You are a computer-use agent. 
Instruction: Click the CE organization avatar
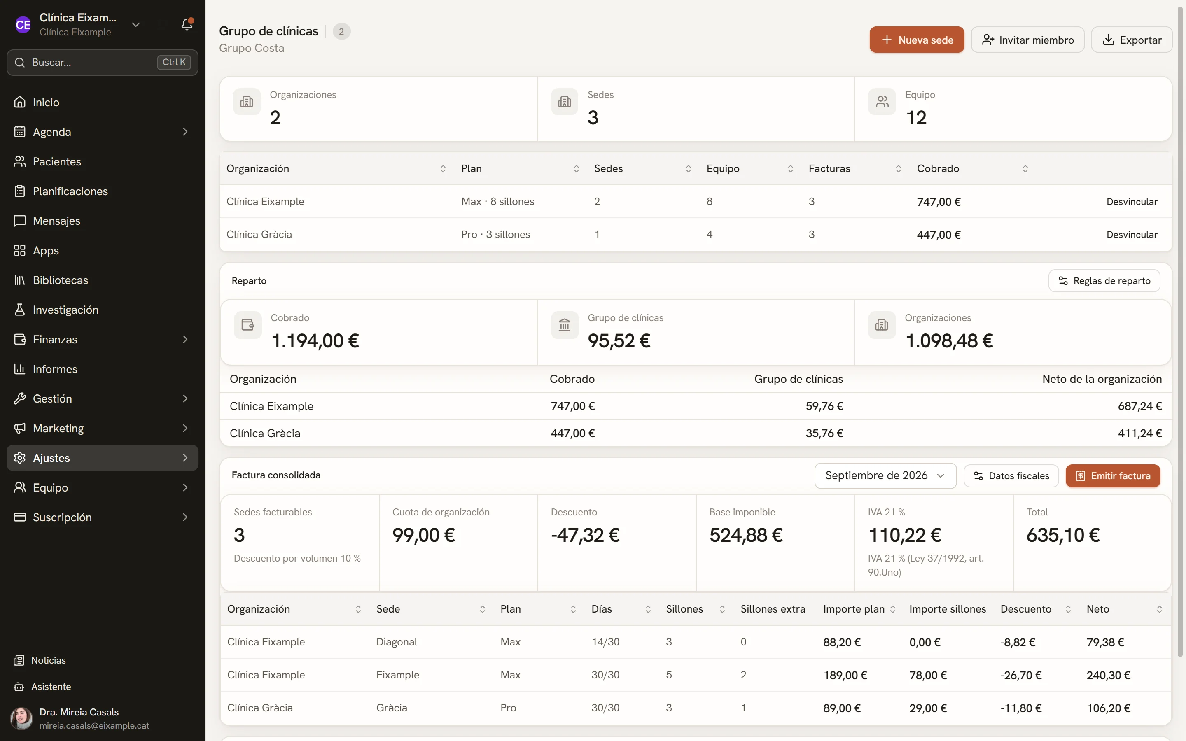(x=23, y=25)
